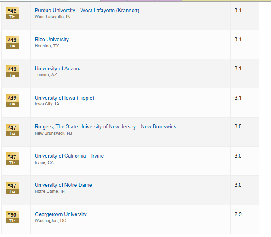This screenshot has width=271, height=237.
Task: Select the 'Notre Dame, IN' location text
Action: pyautogui.click(x=50, y=191)
